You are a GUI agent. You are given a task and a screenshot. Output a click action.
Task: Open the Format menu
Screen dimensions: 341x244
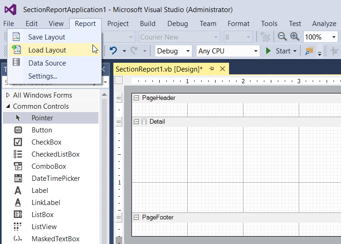click(238, 24)
